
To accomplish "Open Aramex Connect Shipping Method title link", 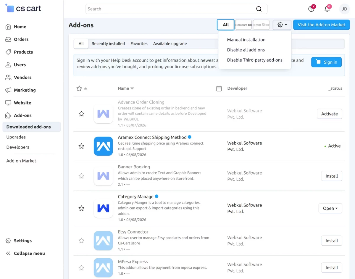I will (x=152, y=137).
